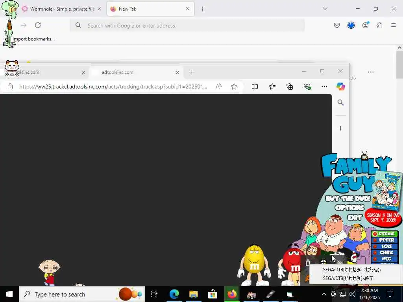
Task: Open Edge favorites list icon
Action: coord(272,87)
